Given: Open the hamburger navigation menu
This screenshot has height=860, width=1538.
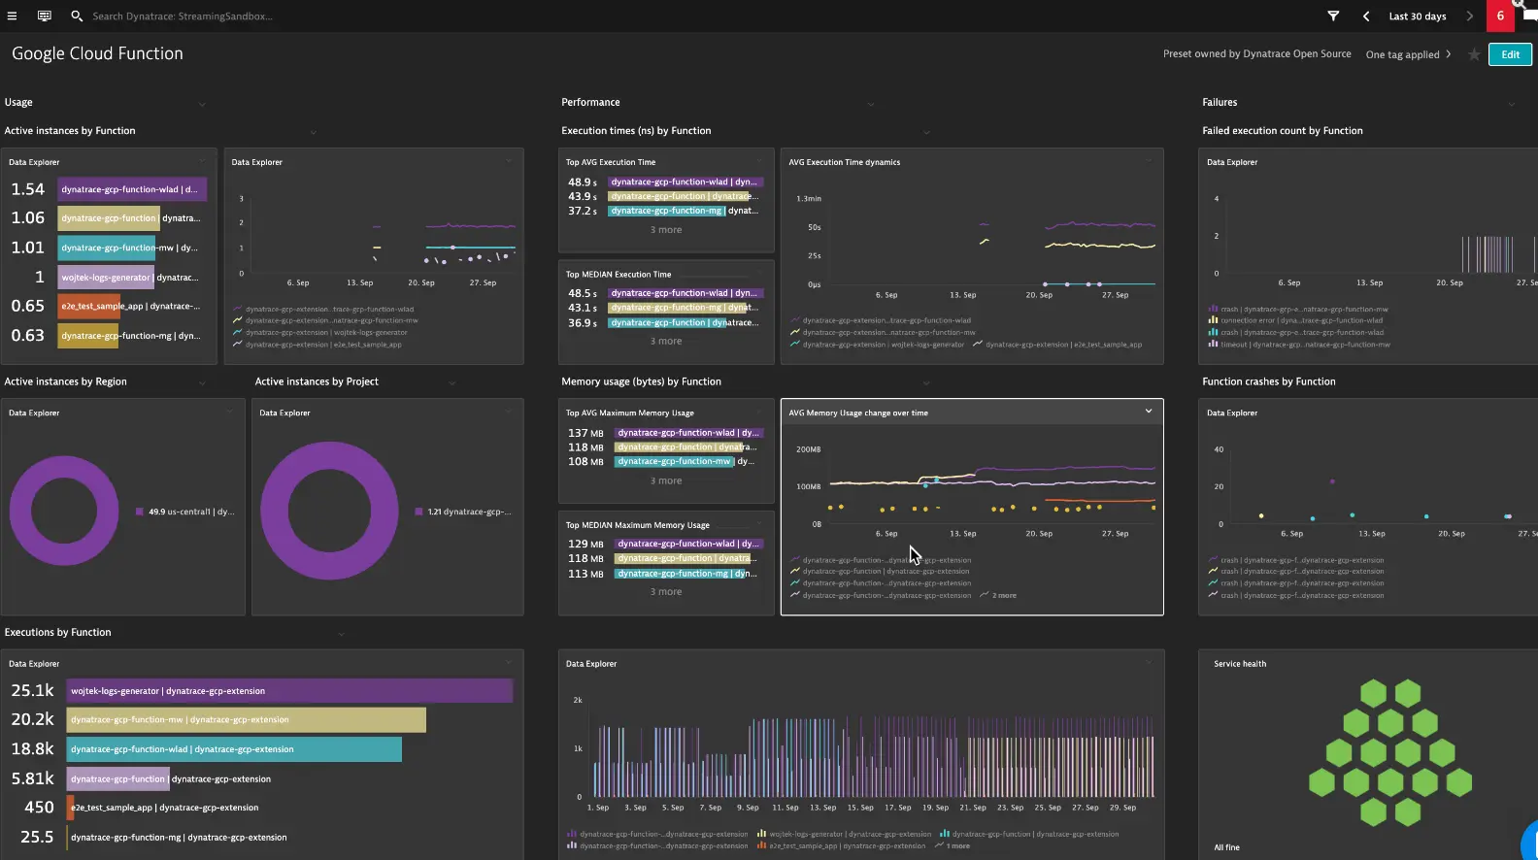Looking at the screenshot, I should 12,16.
